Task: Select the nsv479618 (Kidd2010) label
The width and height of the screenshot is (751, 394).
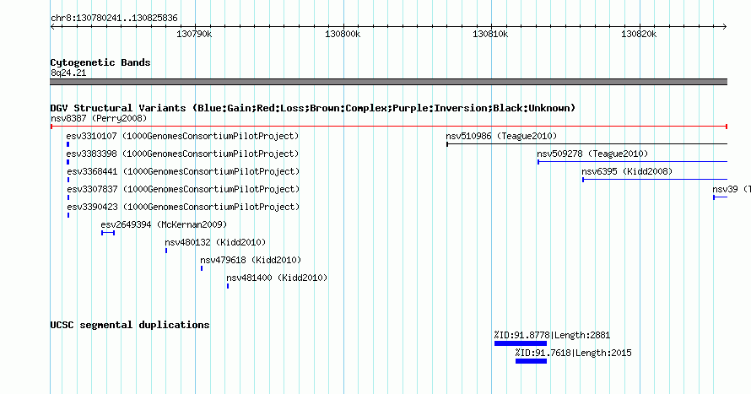Action: pos(251,260)
